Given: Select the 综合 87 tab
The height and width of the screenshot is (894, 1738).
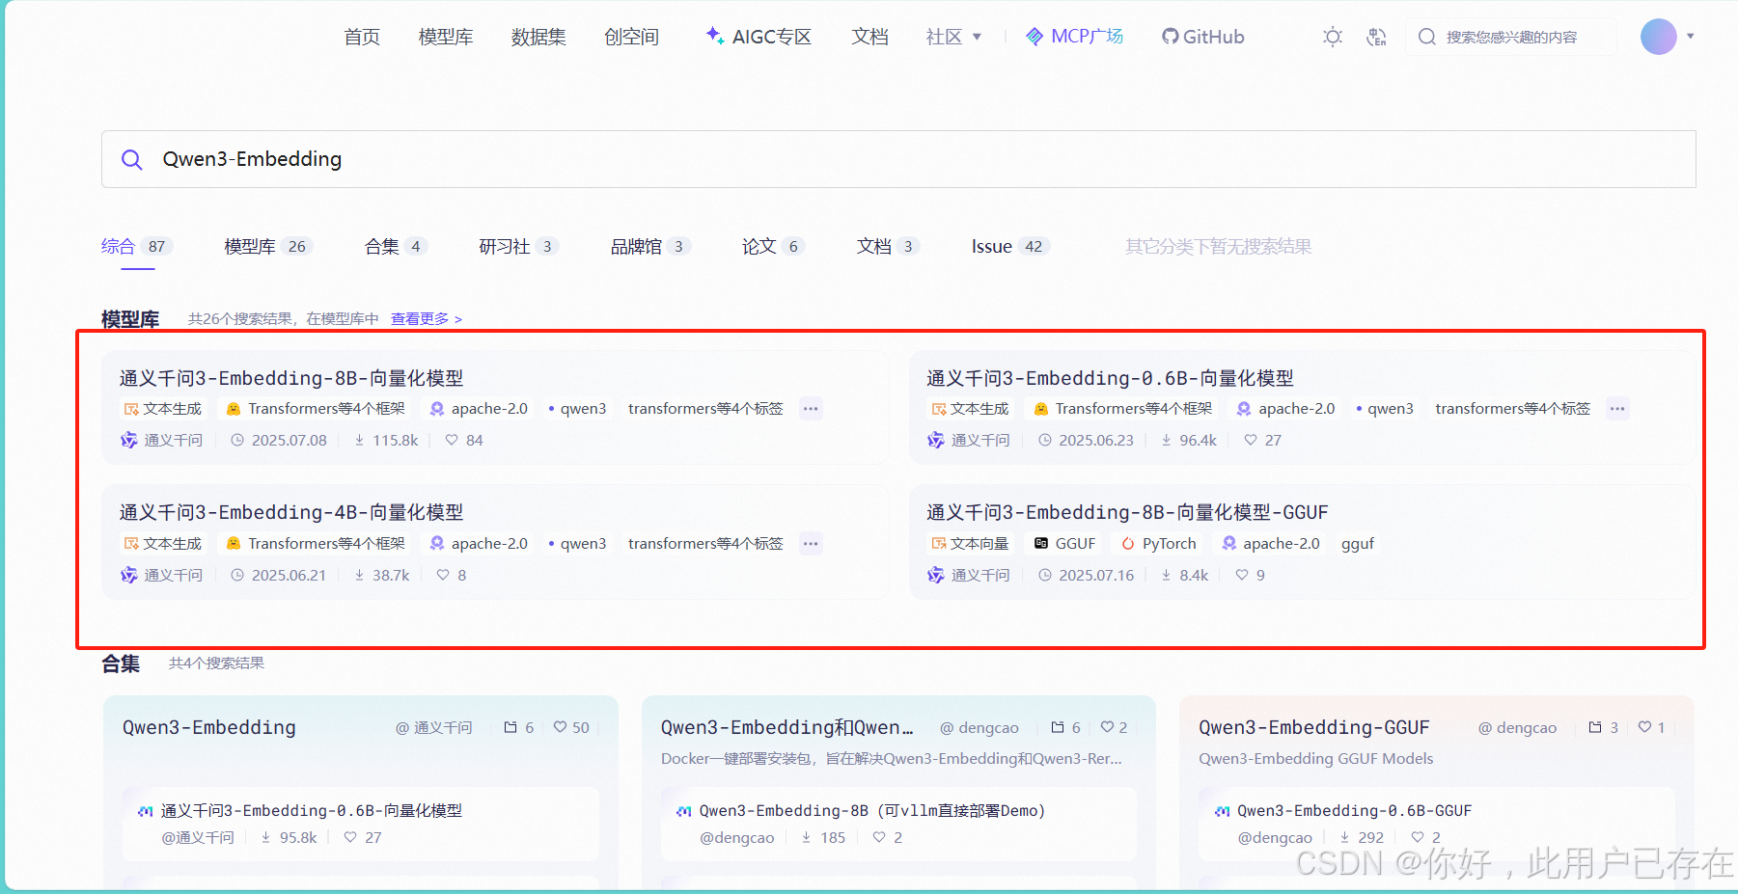Looking at the screenshot, I should coord(136,246).
